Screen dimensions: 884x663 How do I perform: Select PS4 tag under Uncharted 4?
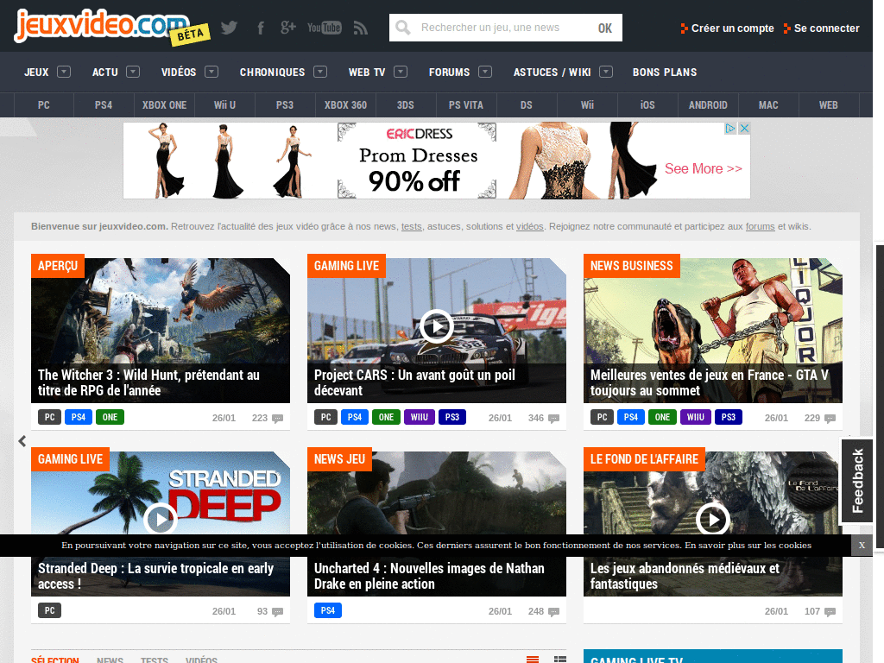pyautogui.click(x=327, y=610)
